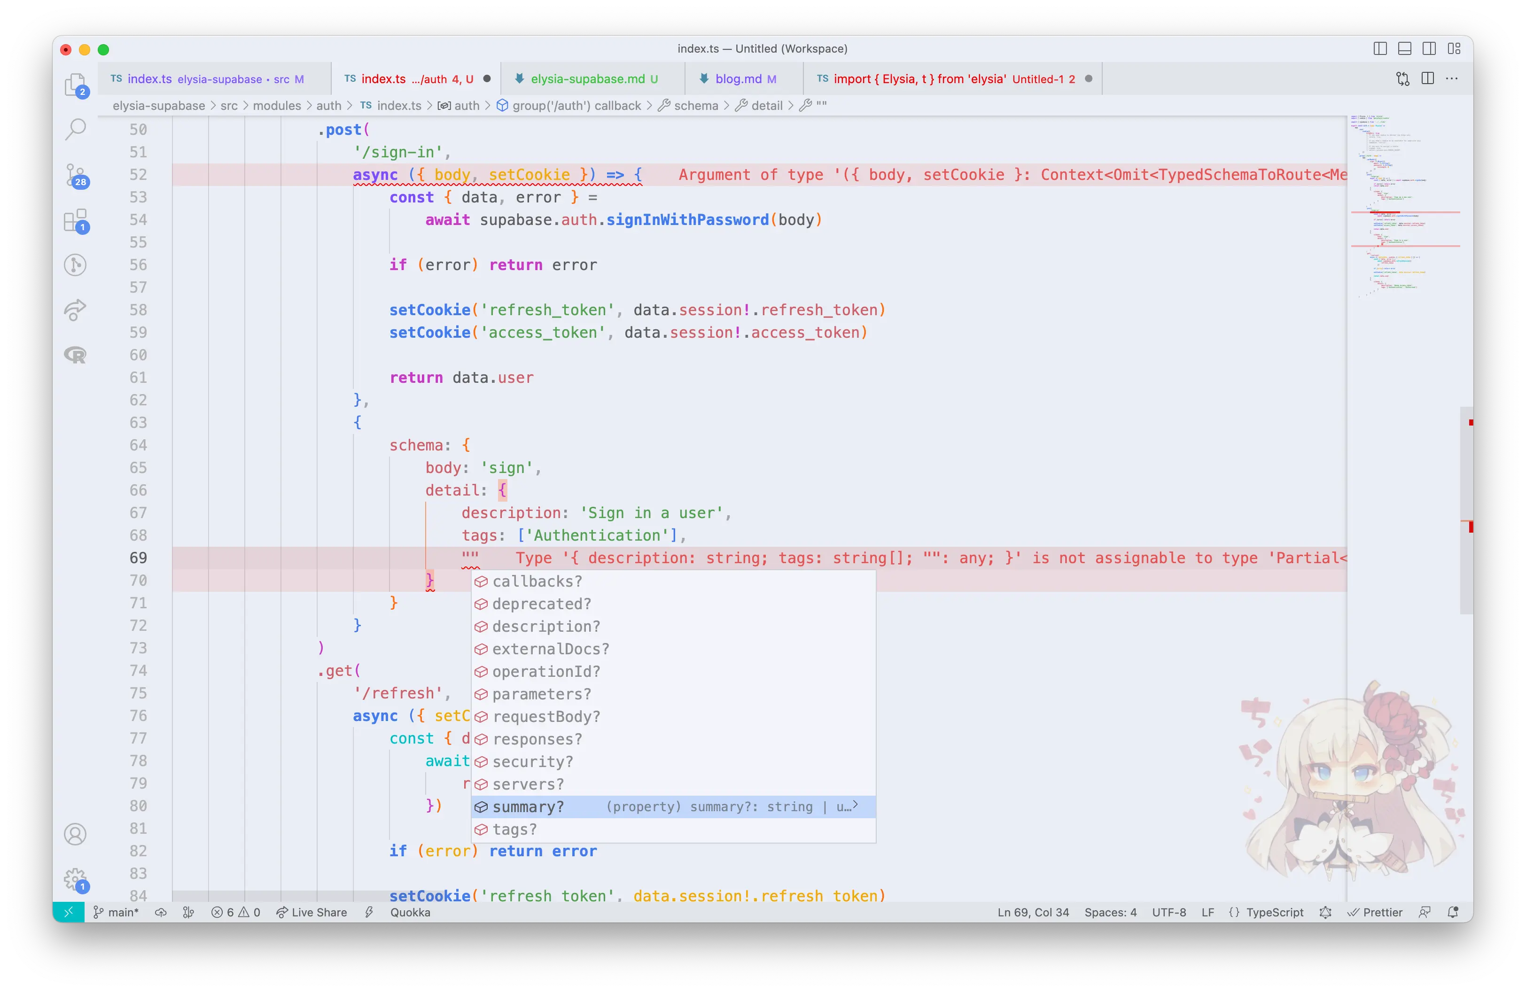Switch to index.ts elysia-supabase src tab
Screen dimensions: 1526x992
tap(214, 79)
